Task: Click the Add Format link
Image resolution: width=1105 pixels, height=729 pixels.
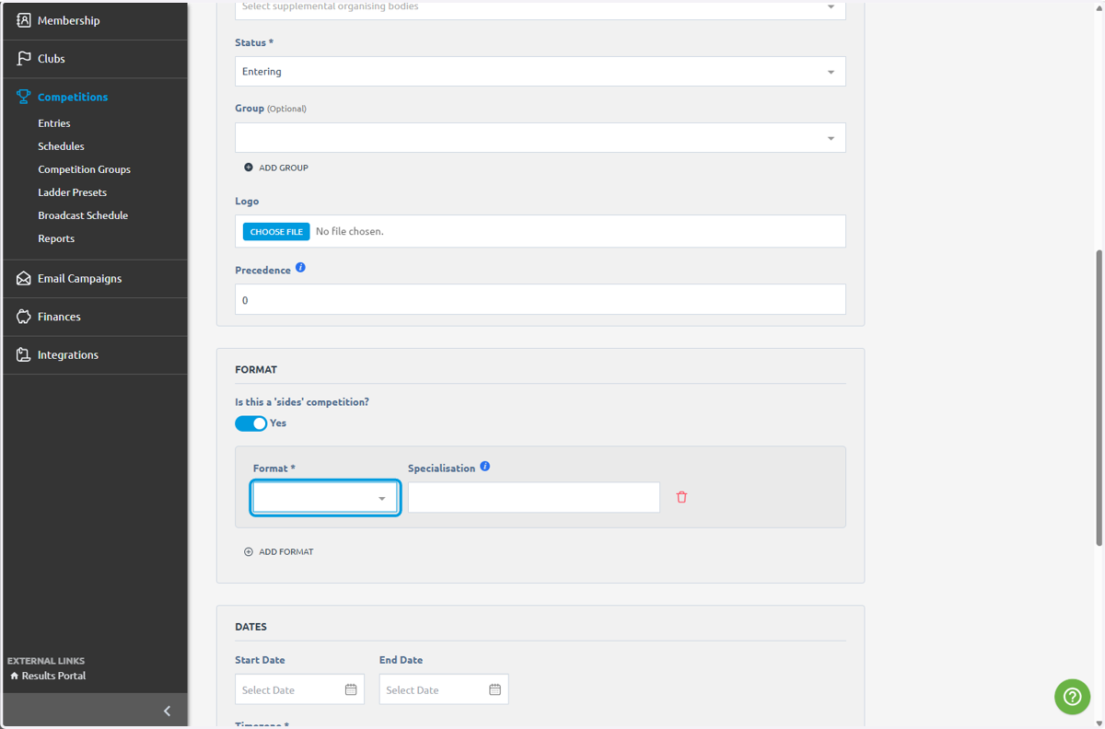Action: [x=279, y=552]
